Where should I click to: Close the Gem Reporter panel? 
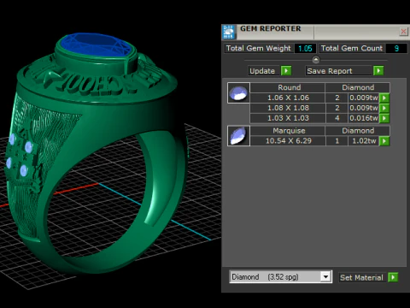pyautogui.click(x=403, y=32)
